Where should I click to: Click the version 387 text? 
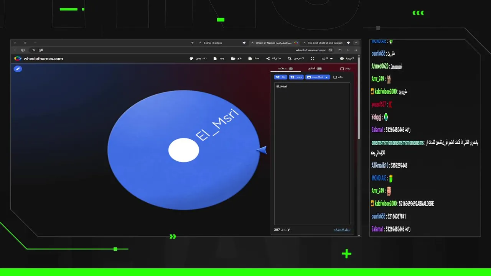[282, 230]
